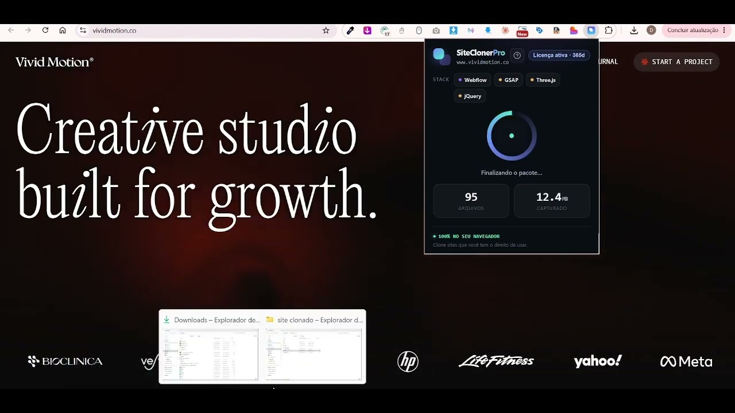This screenshot has height=413, width=735.
Task: Click the Bioclinica client logo
Action: tap(65, 361)
